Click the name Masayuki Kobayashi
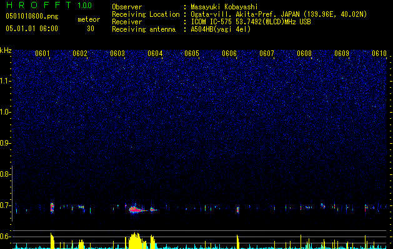The image size is (393, 249). click(224, 7)
